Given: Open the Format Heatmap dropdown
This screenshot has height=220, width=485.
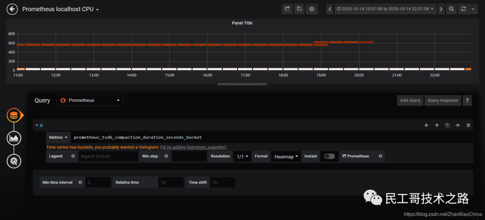Looking at the screenshot, I should [x=286, y=156].
